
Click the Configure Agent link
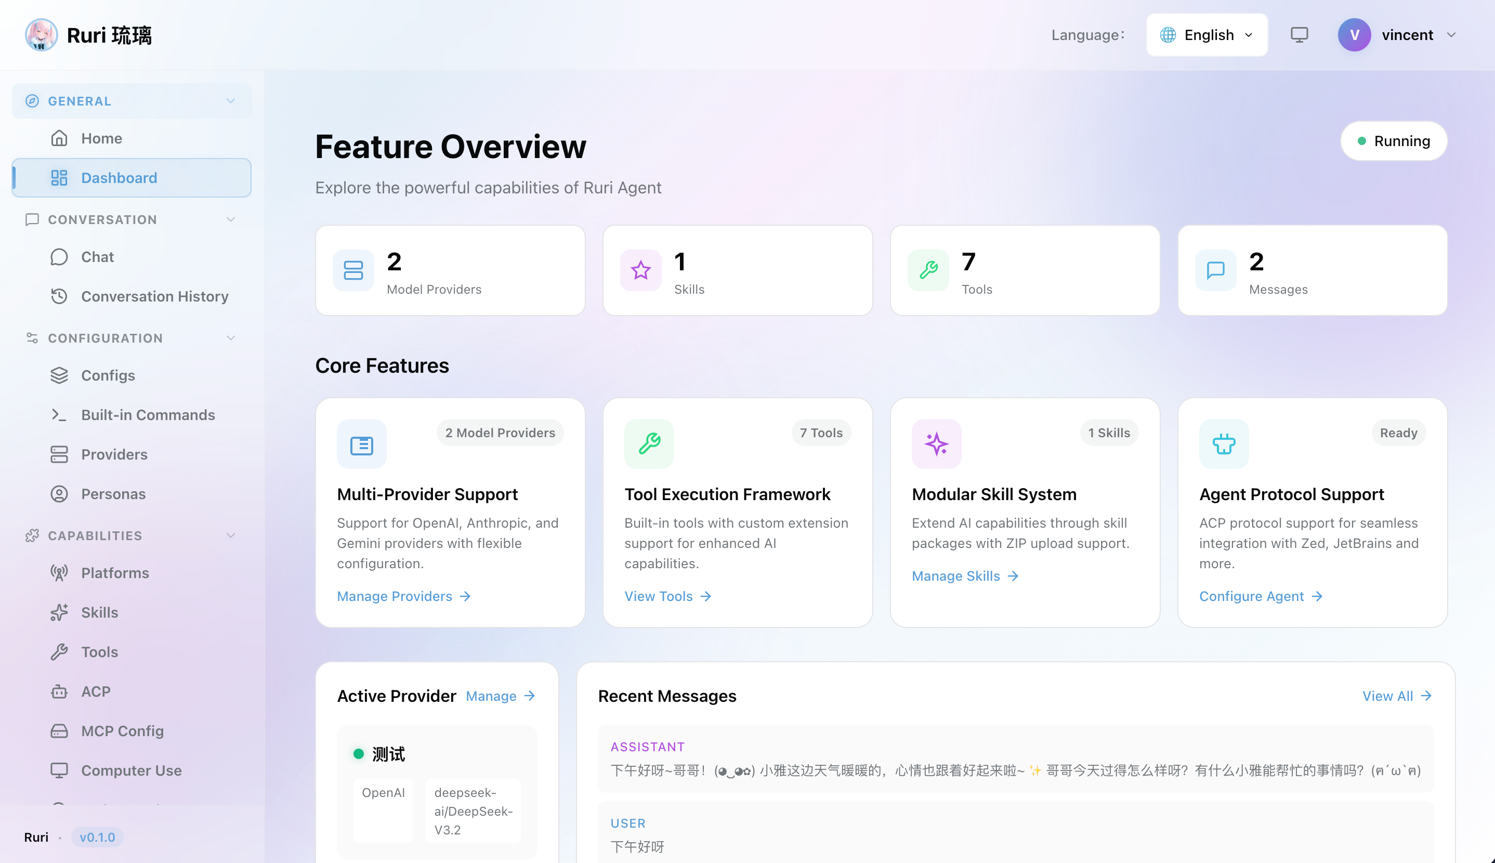1261,596
